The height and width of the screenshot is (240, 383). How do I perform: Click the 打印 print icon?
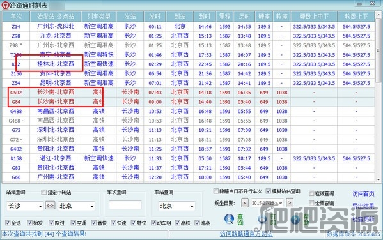click(262, 220)
